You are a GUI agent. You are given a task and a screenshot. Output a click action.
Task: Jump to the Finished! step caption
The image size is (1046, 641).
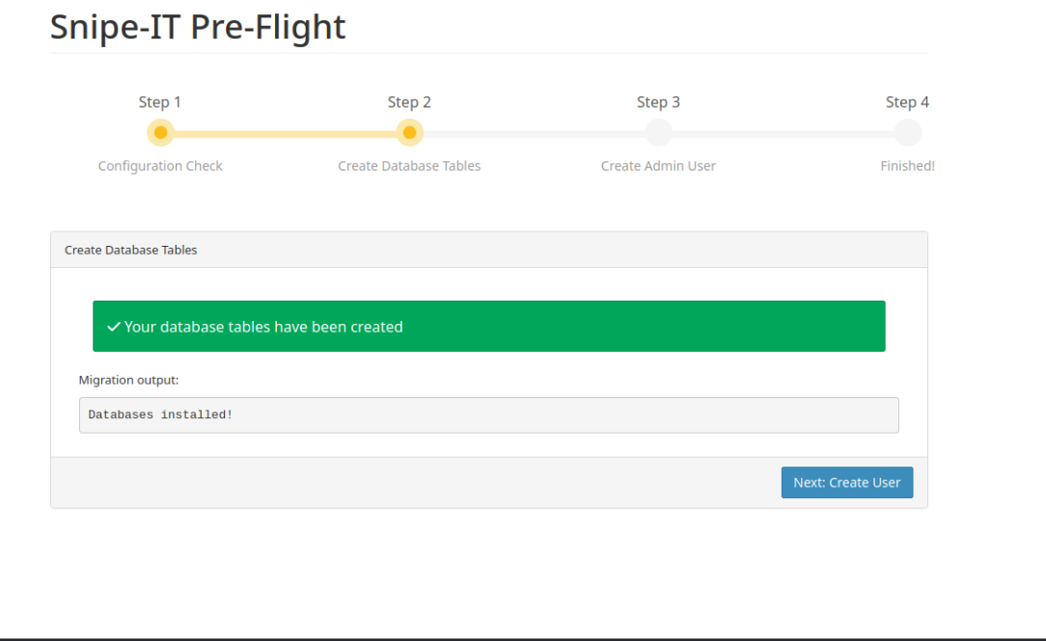907,166
